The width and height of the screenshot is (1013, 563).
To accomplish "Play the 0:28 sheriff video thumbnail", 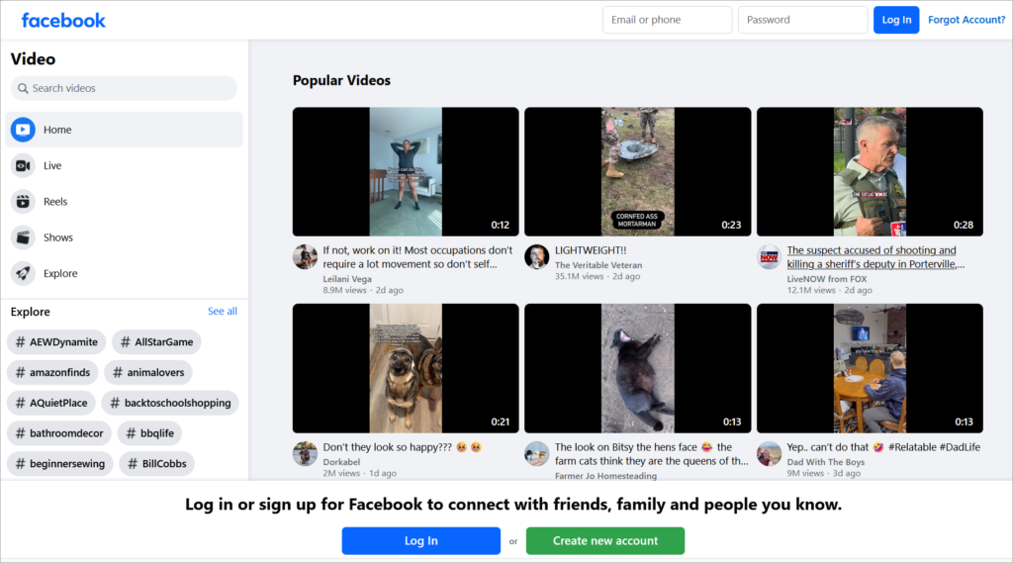I will click(870, 172).
